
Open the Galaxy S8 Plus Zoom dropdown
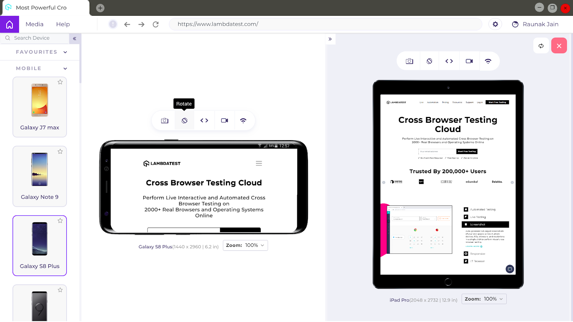(245, 245)
